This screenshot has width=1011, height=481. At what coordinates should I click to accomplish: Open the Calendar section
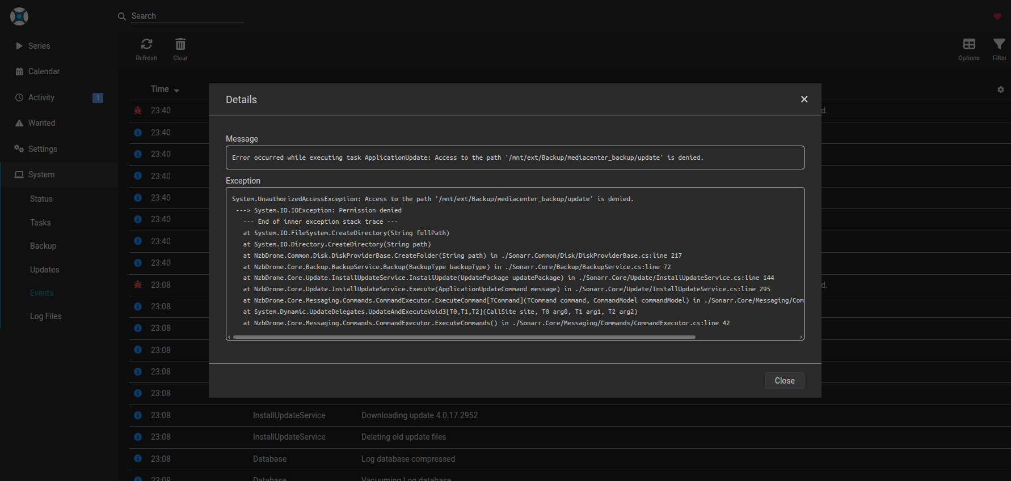44,71
